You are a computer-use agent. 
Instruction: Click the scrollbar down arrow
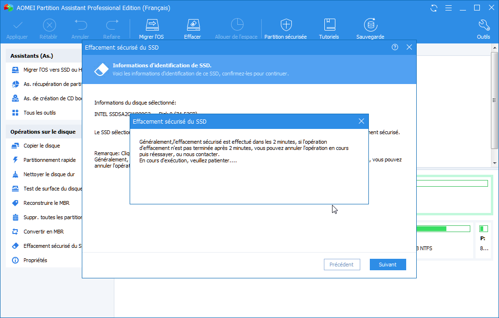point(495,163)
